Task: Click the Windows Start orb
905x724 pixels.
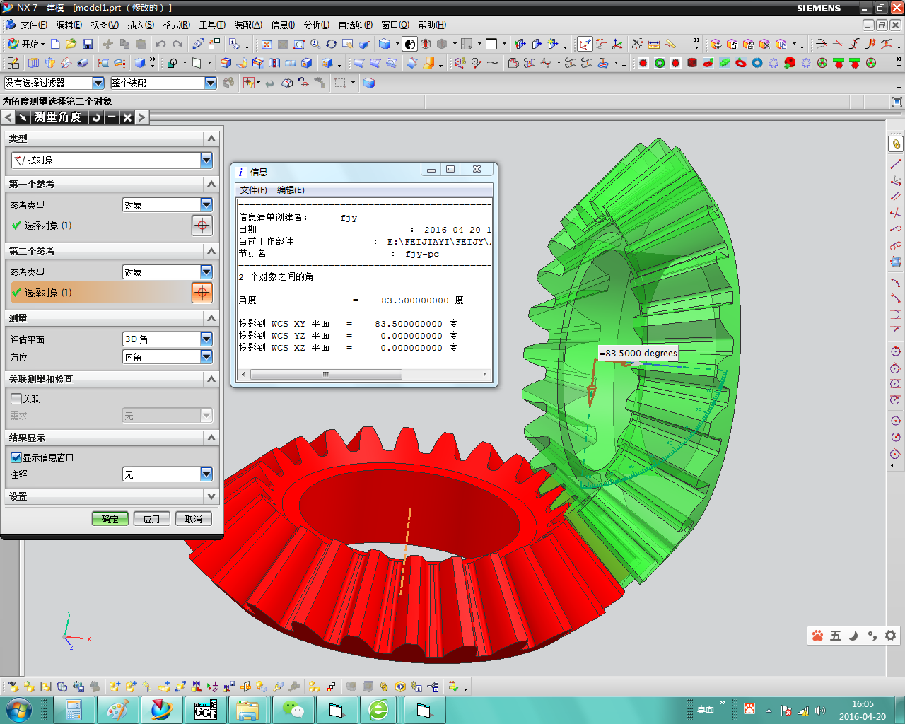Action: [x=18, y=710]
